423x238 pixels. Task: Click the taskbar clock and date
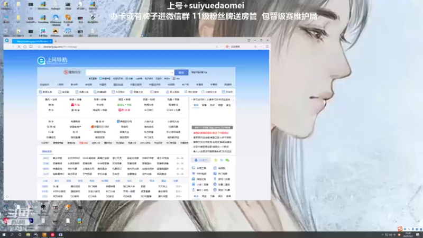pos(408,235)
